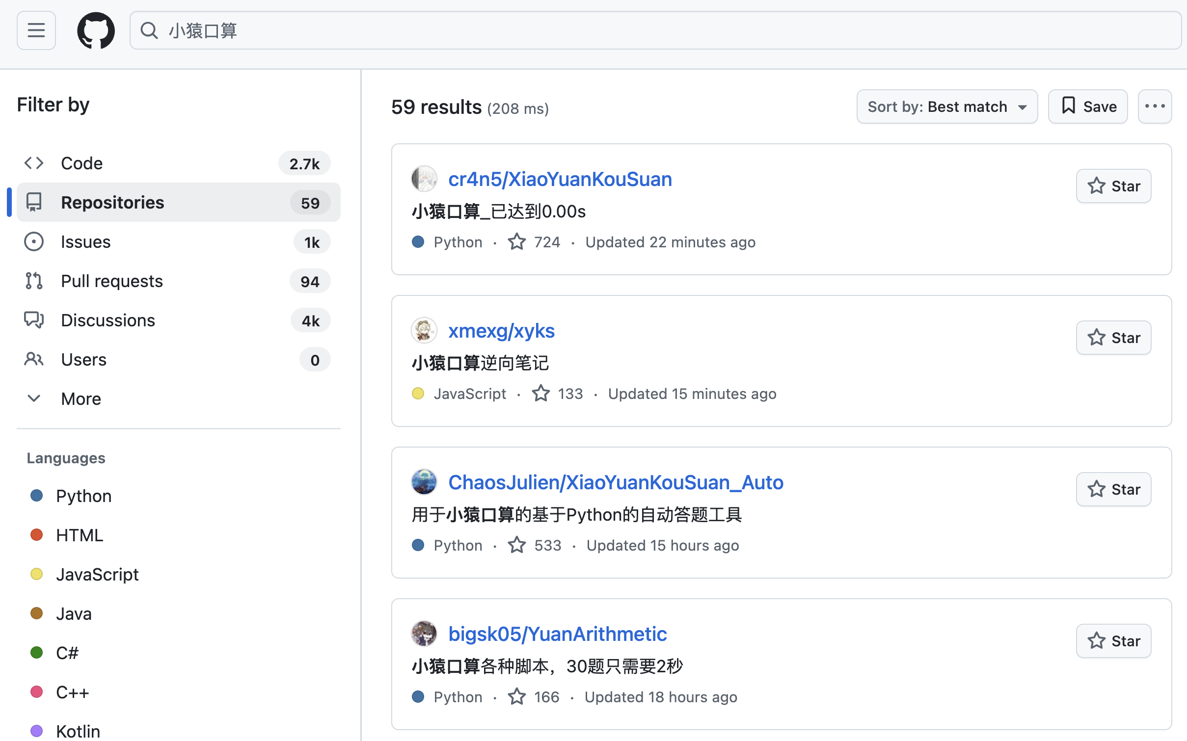Select the Code filter
The image size is (1187, 741).
tap(178, 163)
